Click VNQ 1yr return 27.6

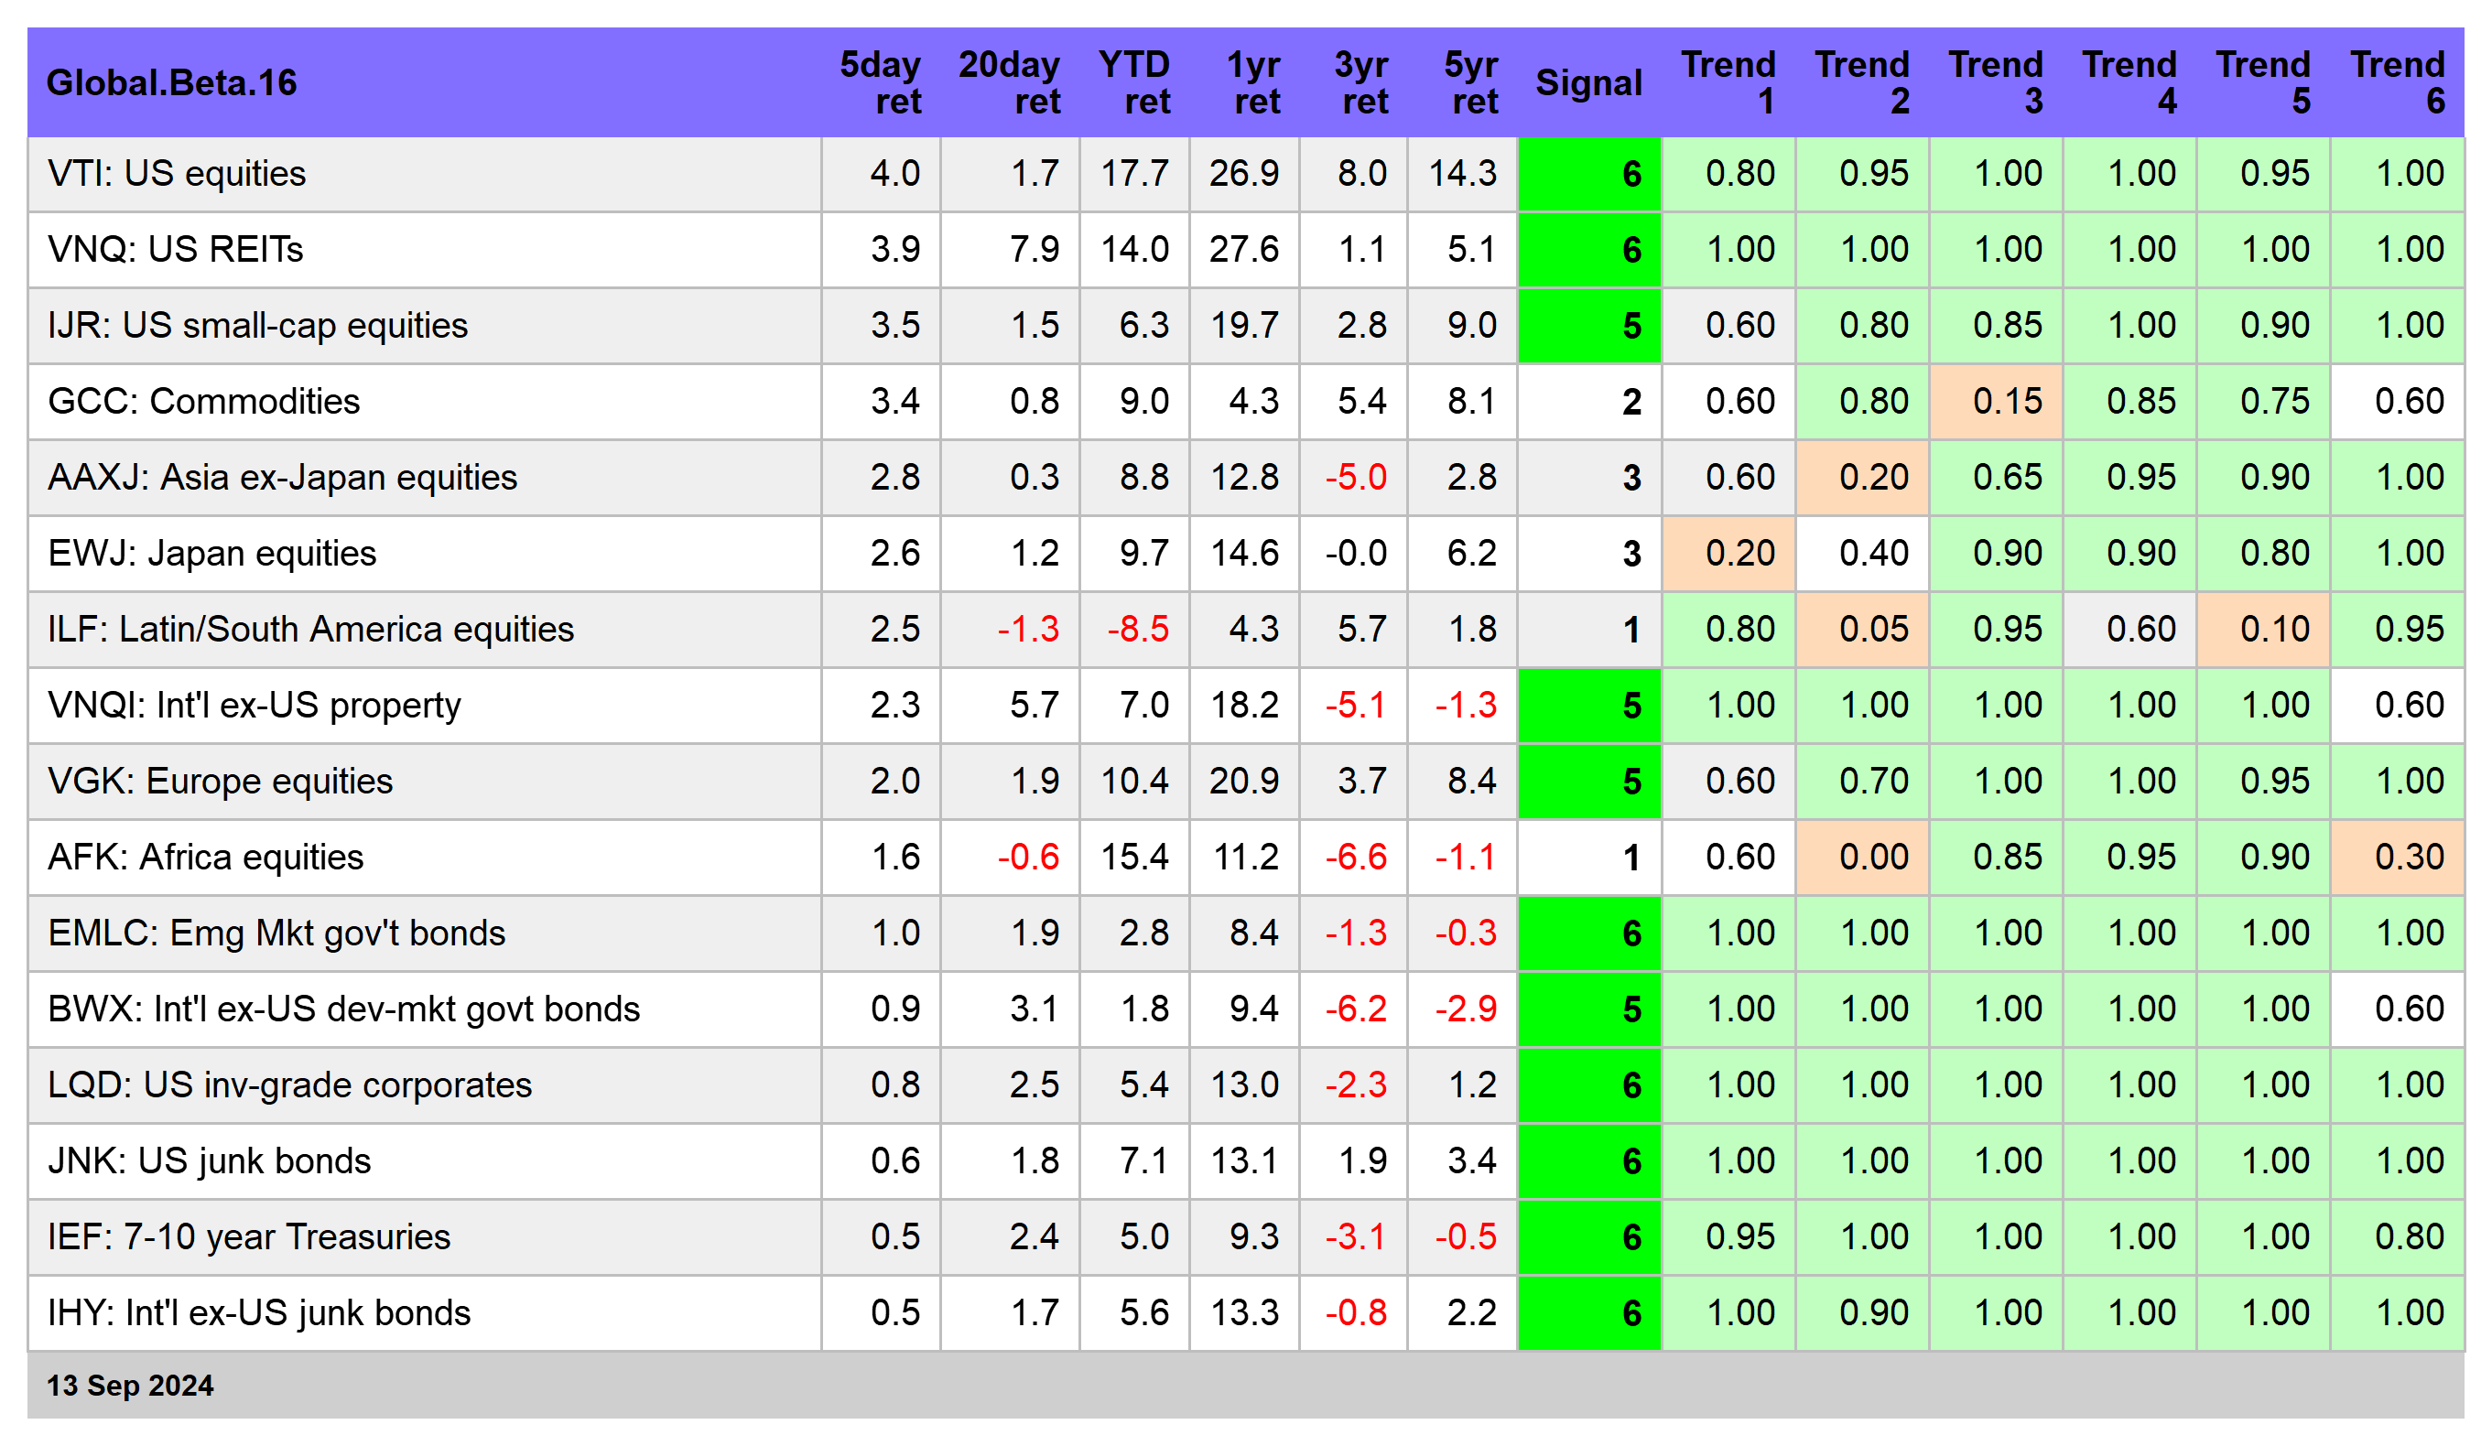pyautogui.click(x=1244, y=249)
